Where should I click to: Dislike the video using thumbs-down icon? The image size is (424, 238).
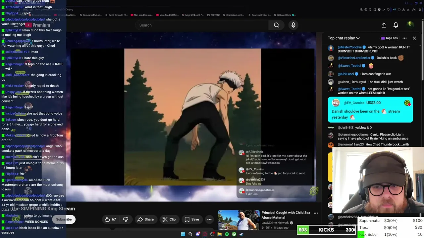(x=126, y=219)
